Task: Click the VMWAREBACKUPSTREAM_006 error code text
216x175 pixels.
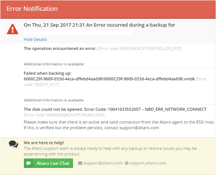Action: [x=64, y=115]
